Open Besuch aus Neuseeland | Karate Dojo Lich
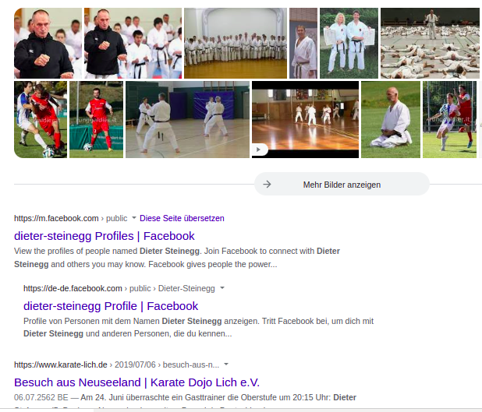 pyautogui.click(x=136, y=382)
